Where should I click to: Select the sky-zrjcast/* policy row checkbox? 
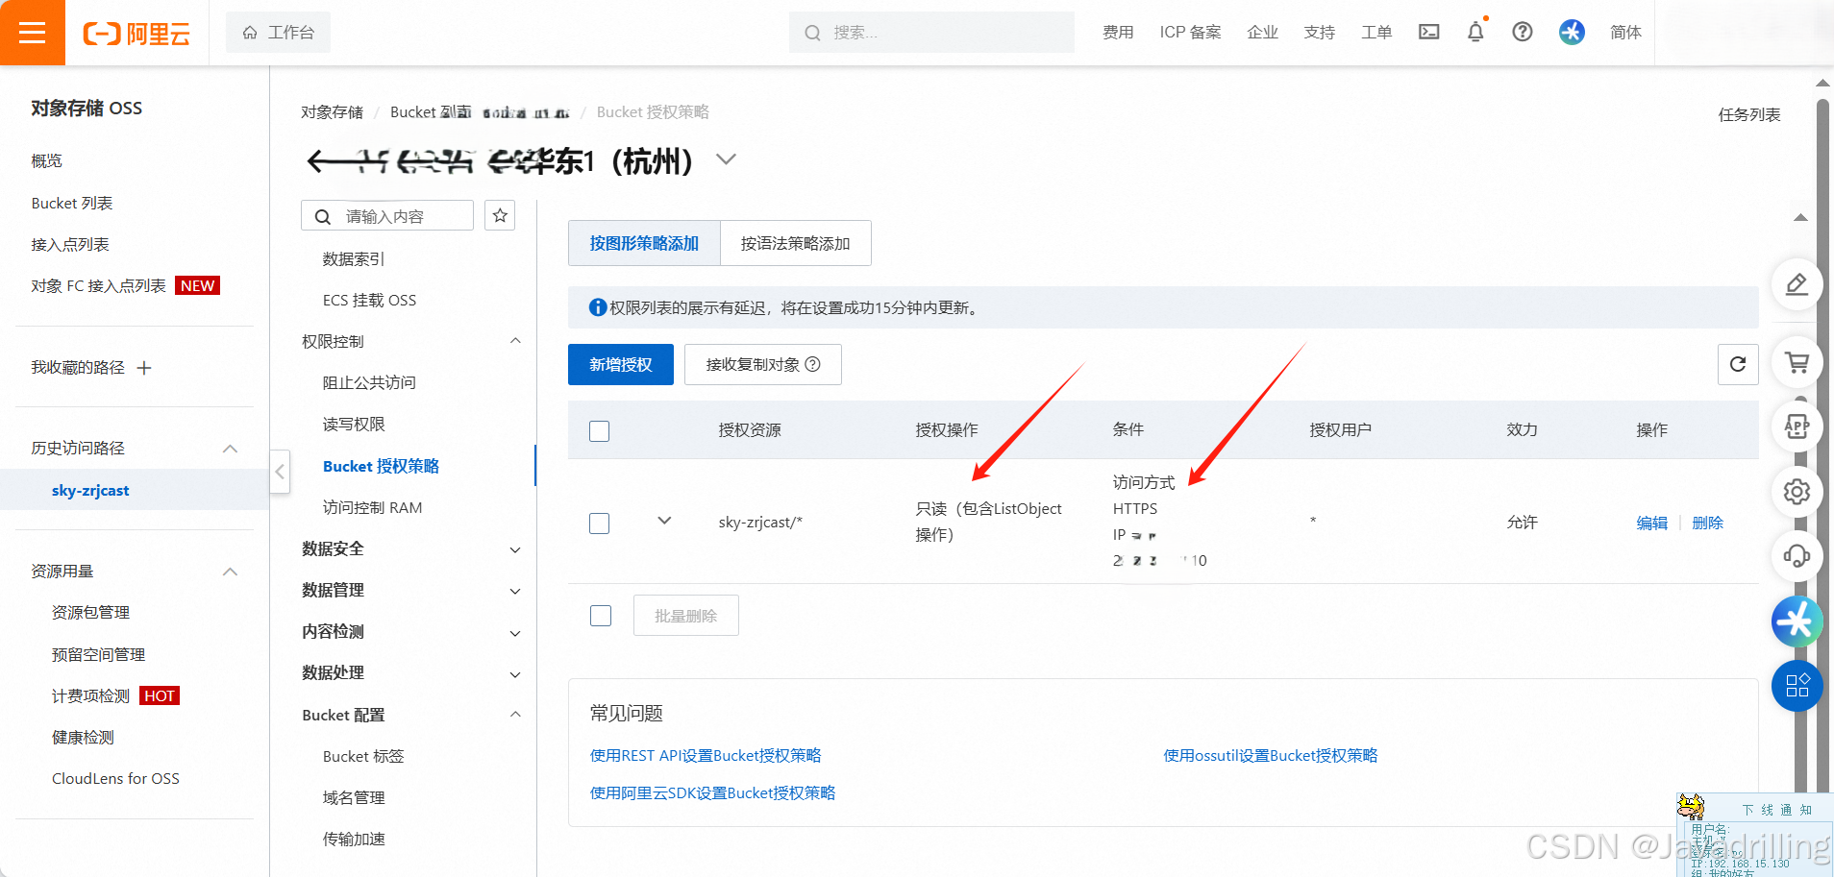[600, 523]
